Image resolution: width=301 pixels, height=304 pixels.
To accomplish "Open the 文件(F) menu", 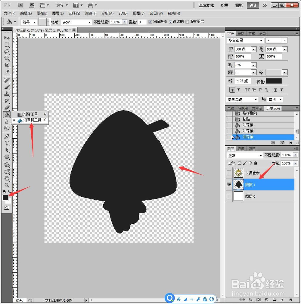I will (x=10, y=13).
